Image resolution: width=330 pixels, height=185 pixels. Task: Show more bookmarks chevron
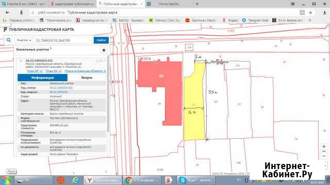(x=310, y=21)
